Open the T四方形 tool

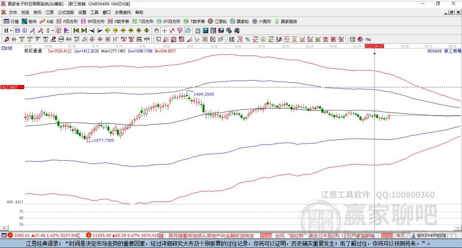(143, 22)
